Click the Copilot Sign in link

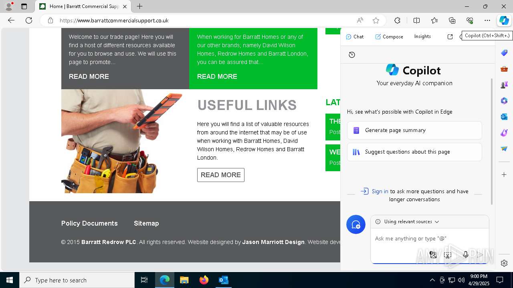point(380,191)
